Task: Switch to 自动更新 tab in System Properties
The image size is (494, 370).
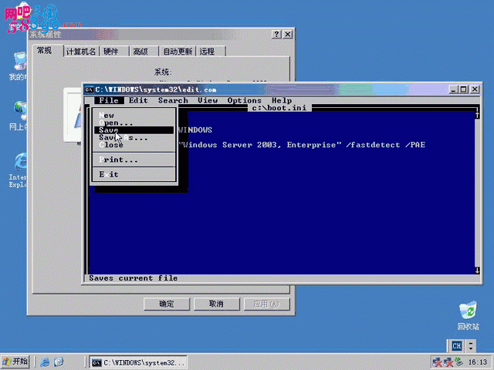Action: [x=178, y=52]
